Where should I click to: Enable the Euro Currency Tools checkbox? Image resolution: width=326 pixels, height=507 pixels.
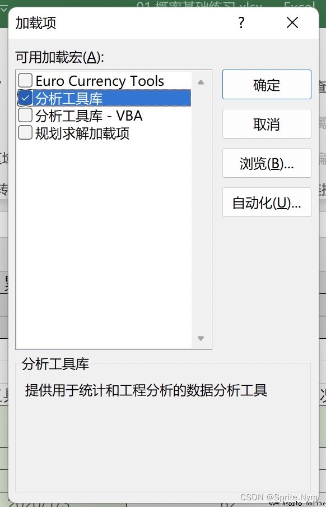coord(25,81)
